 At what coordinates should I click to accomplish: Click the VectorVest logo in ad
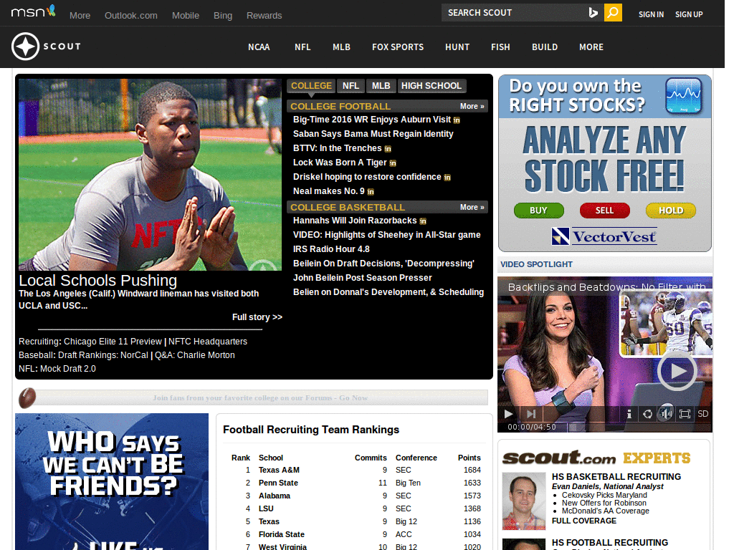click(604, 236)
